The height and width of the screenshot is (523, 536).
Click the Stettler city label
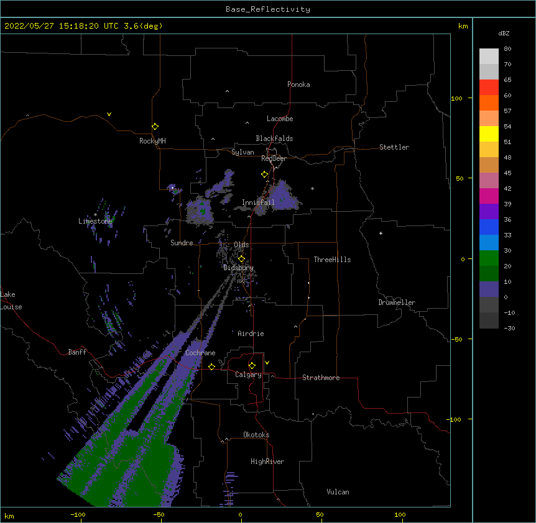394,147
